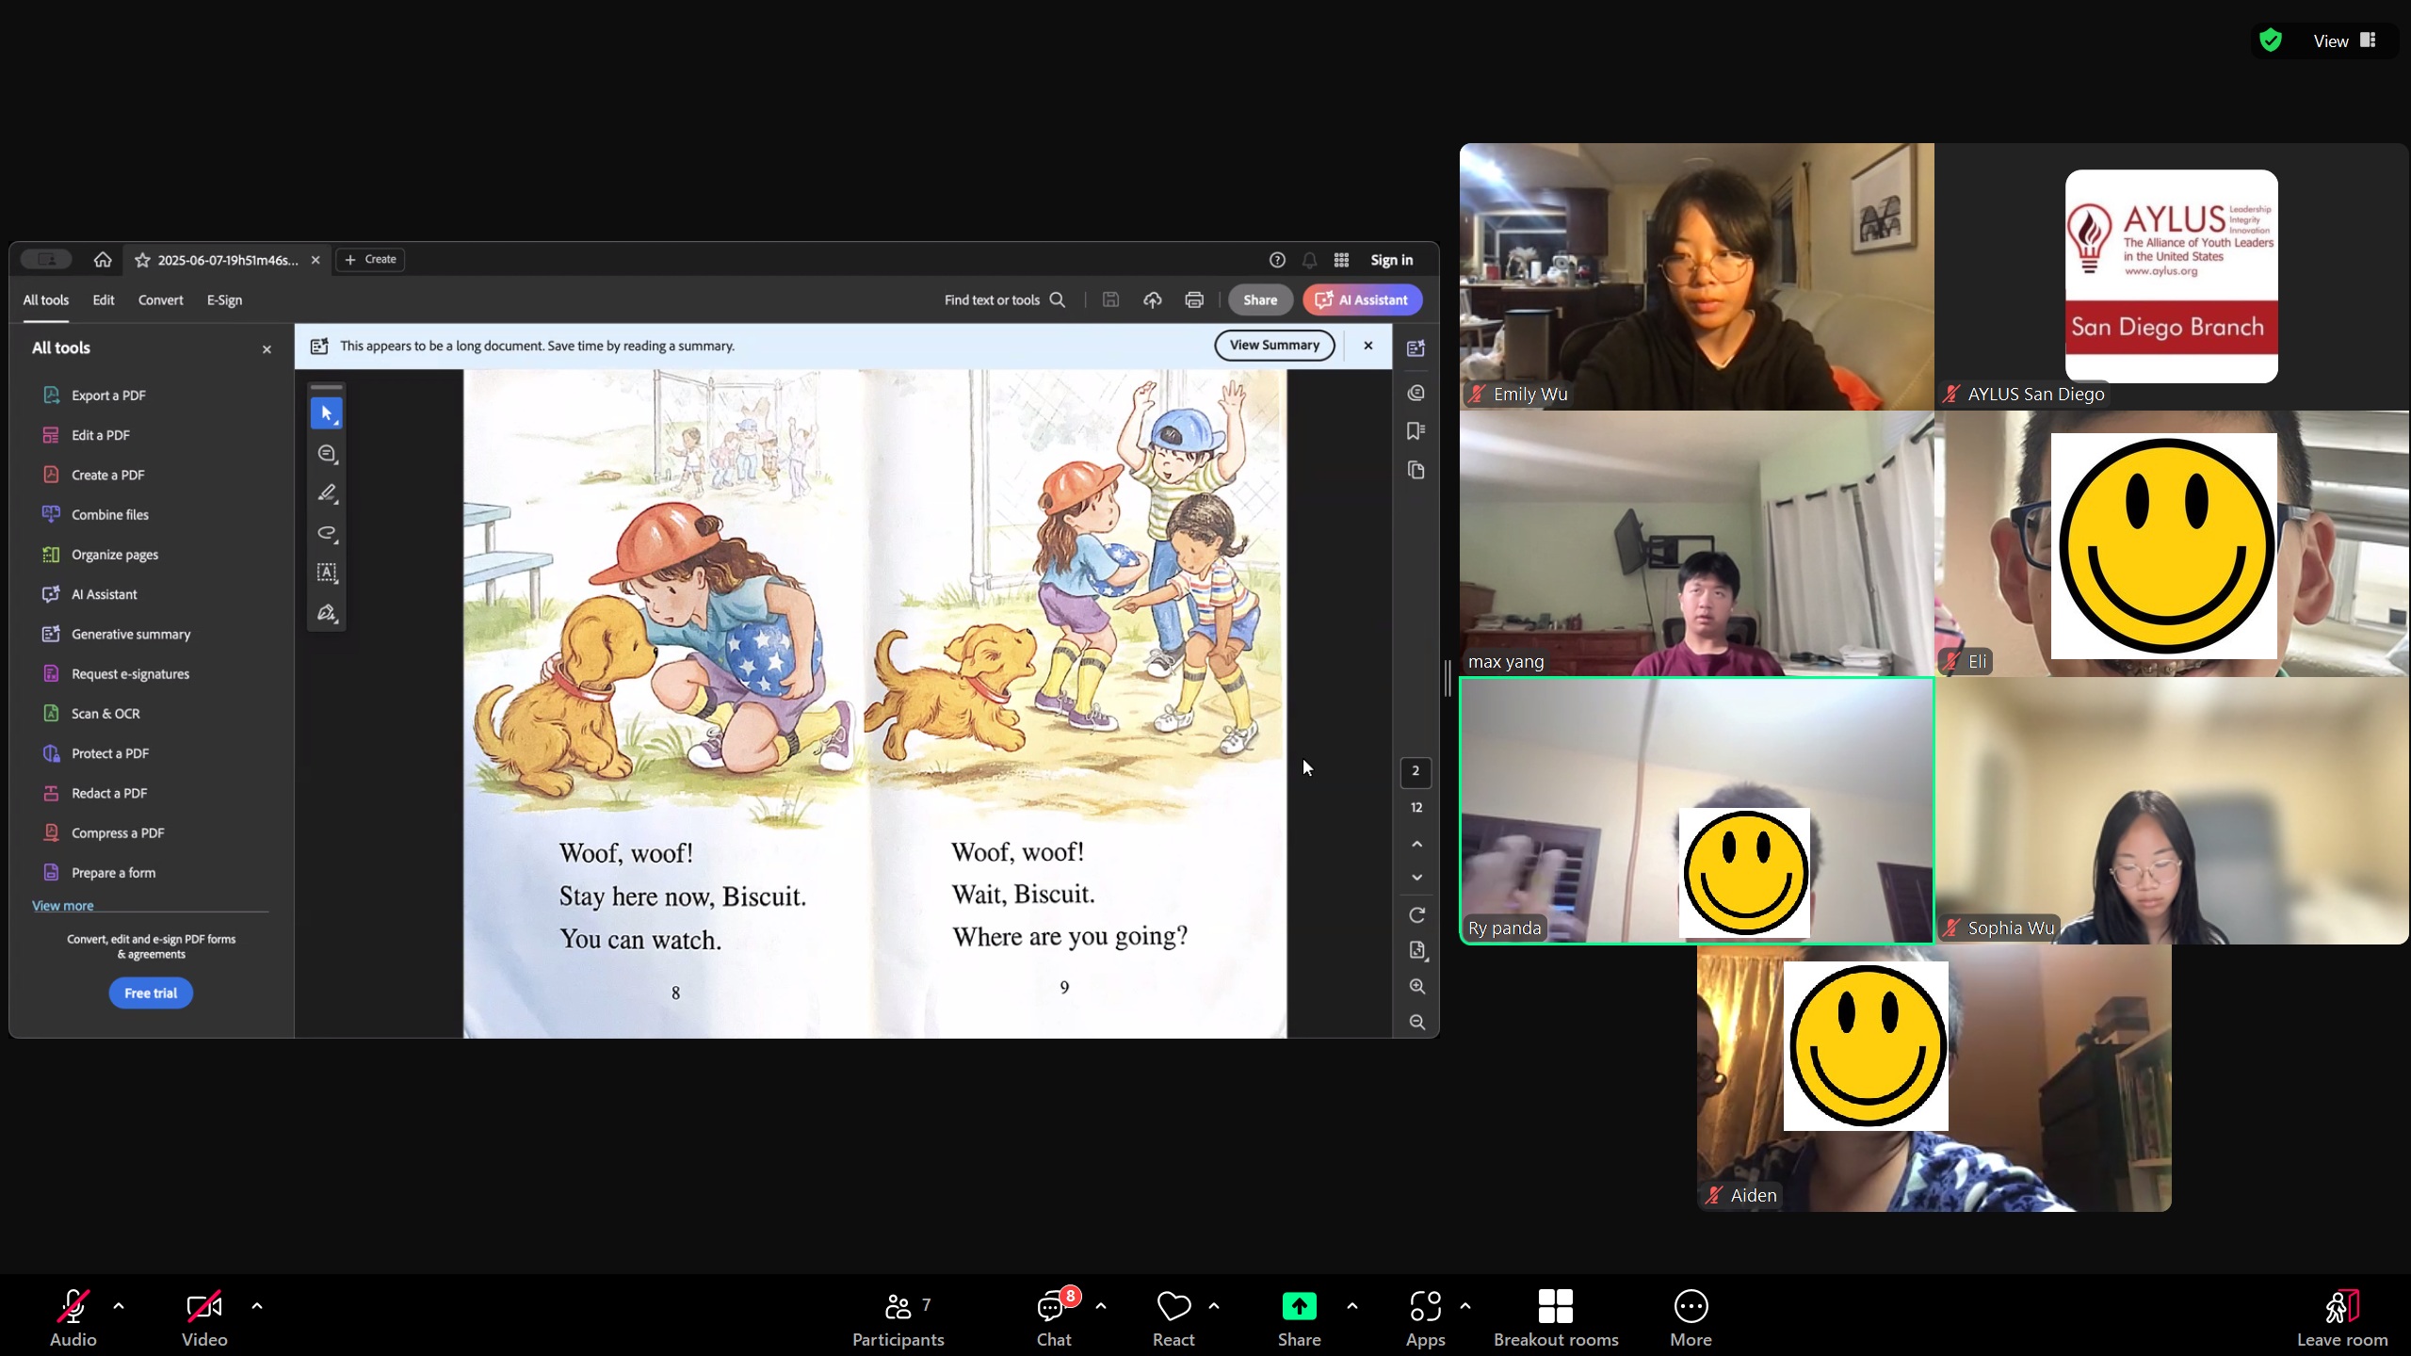Select Redact a PDF tool

(94, 793)
